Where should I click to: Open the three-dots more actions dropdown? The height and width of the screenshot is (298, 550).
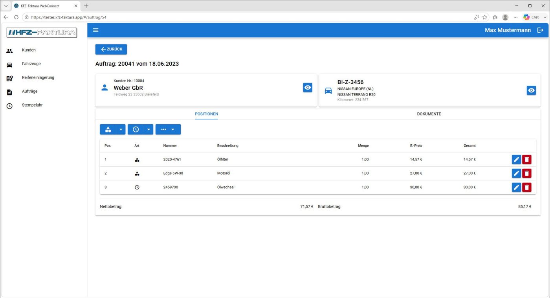(168, 129)
